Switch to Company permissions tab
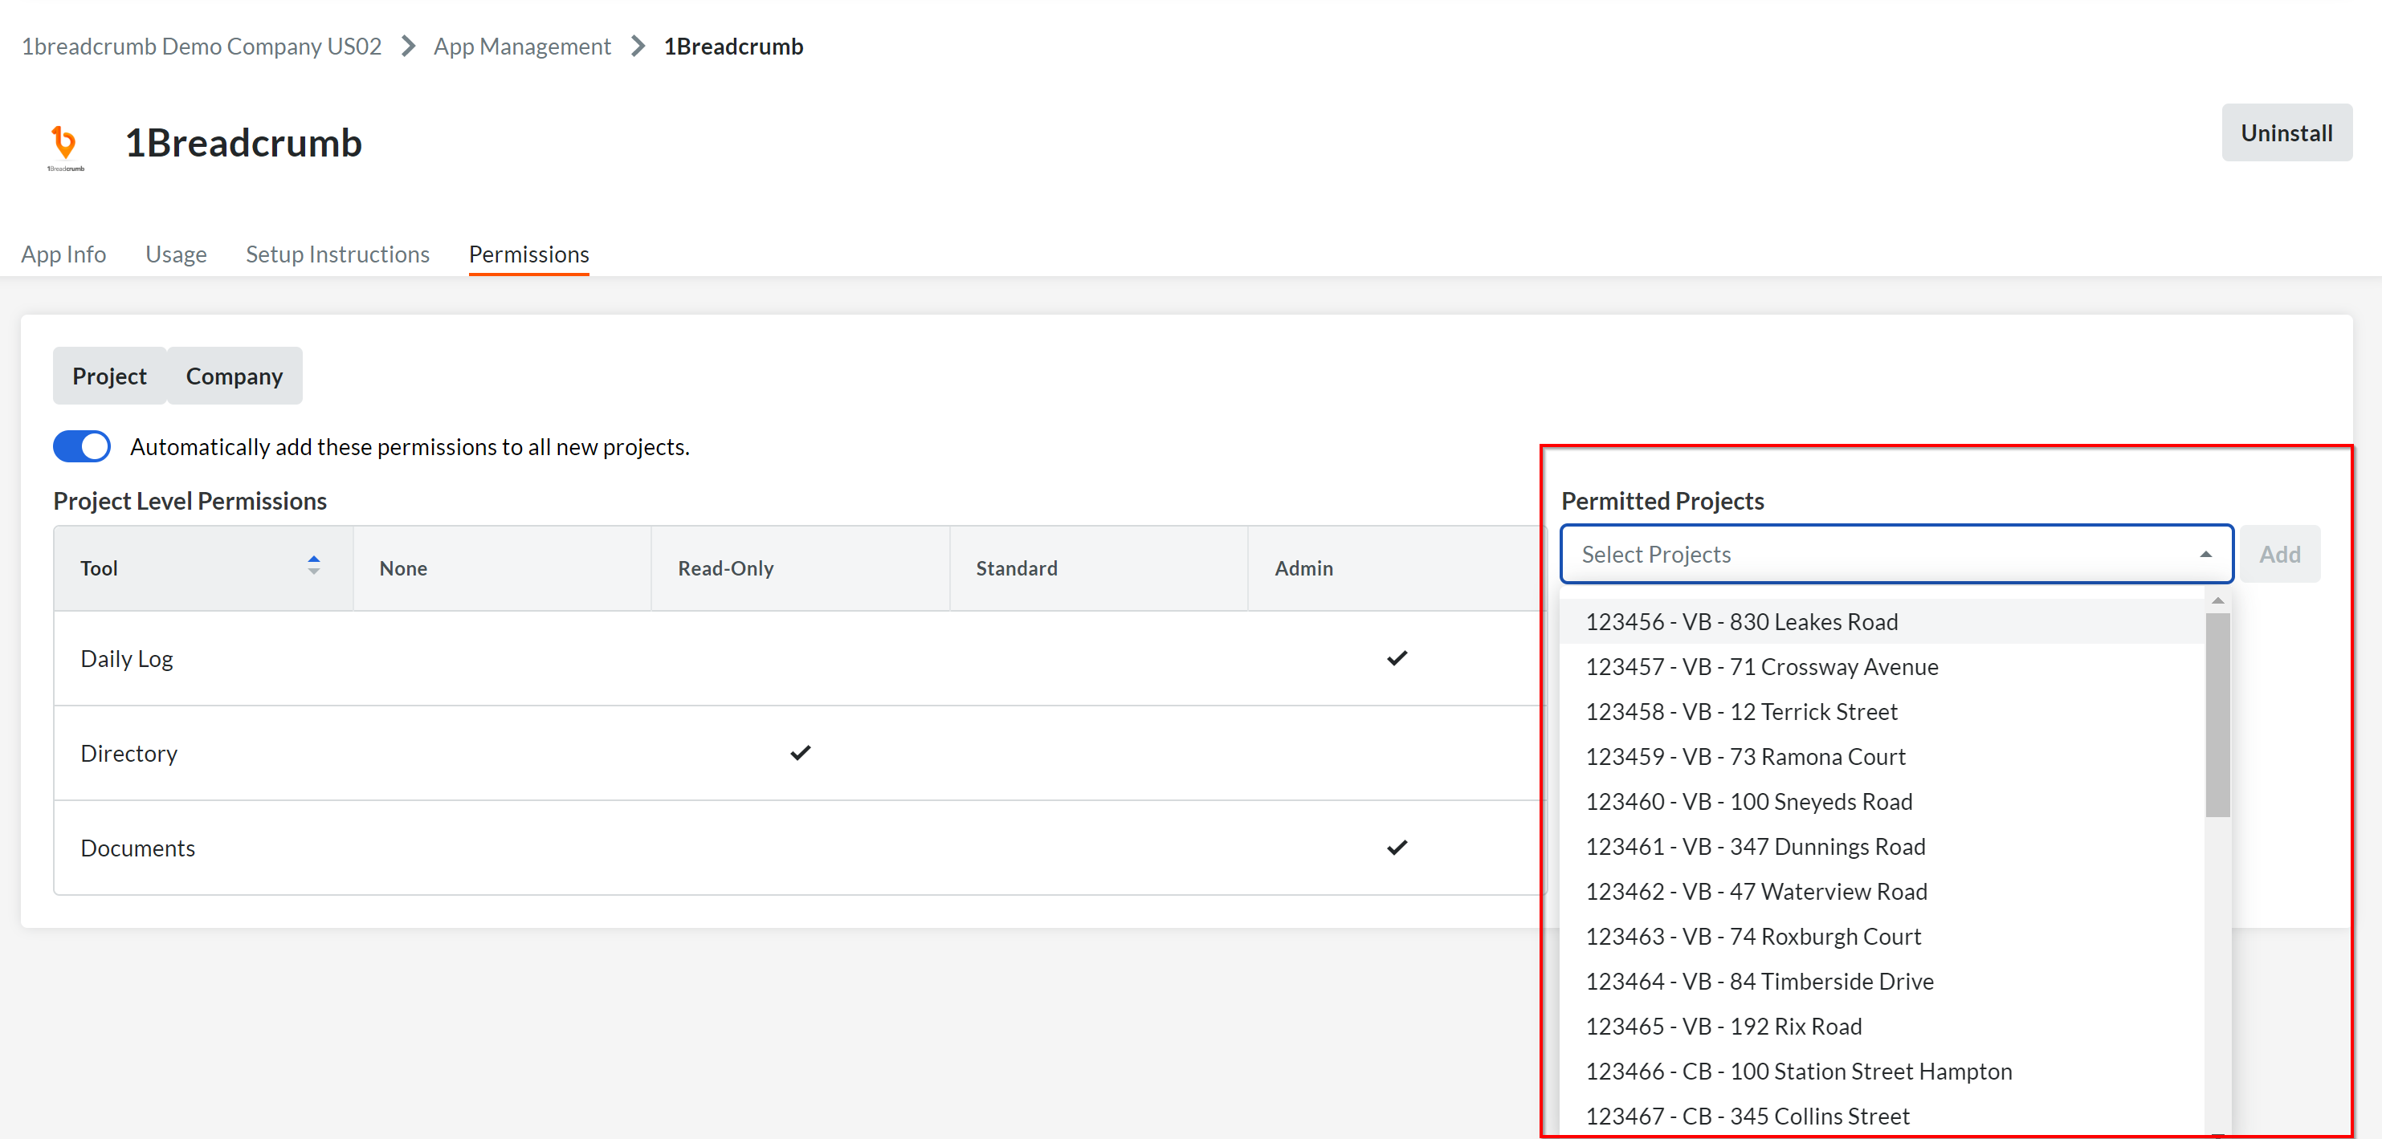 pyautogui.click(x=234, y=376)
